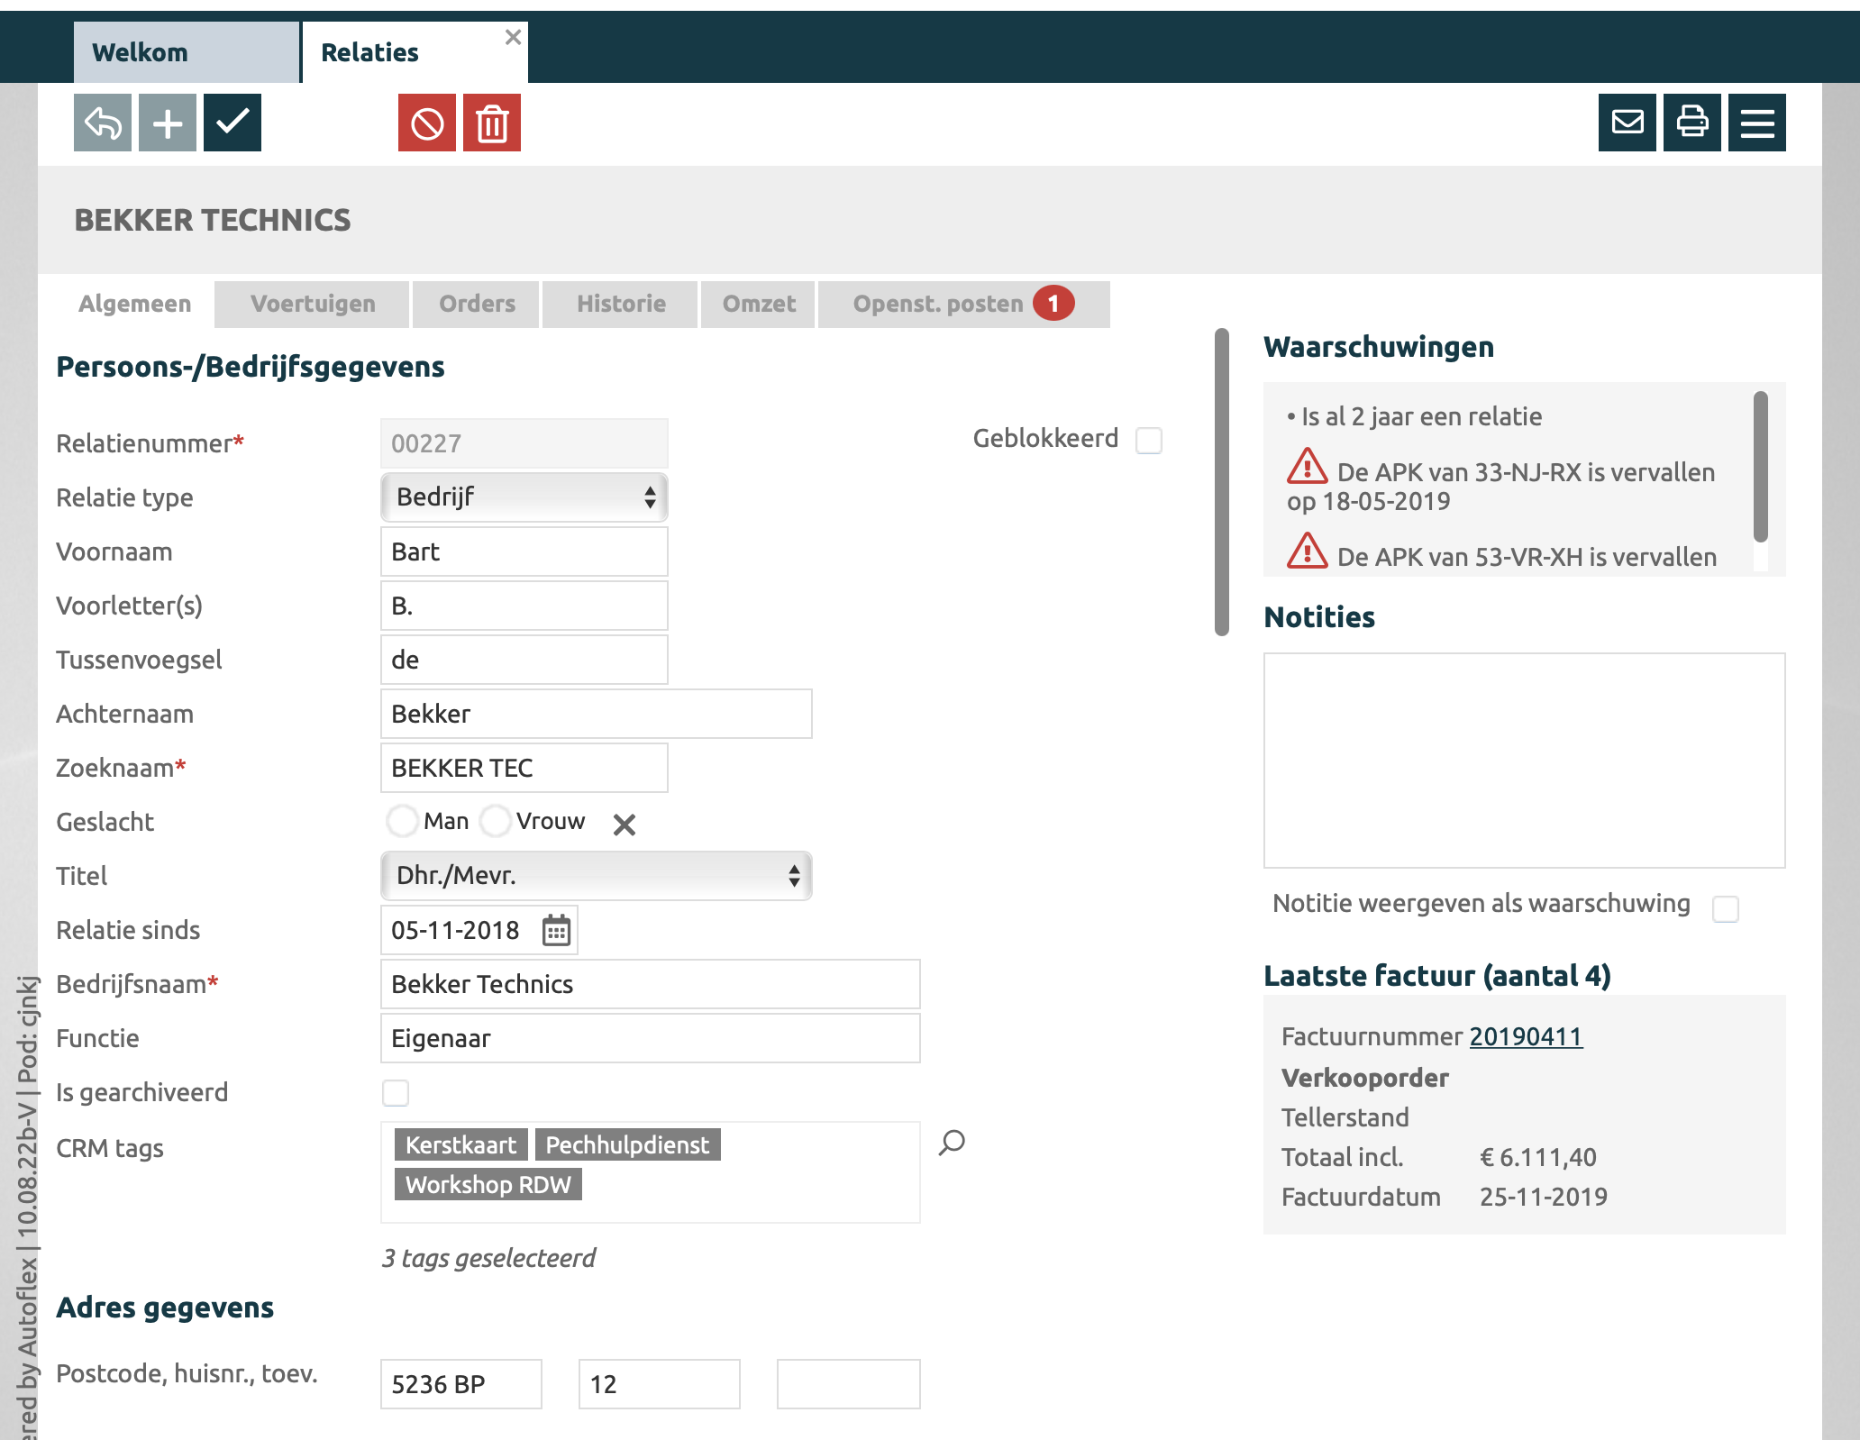Click the red cancel (prohibit) icon

pyautogui.click(x=427, y=123)
